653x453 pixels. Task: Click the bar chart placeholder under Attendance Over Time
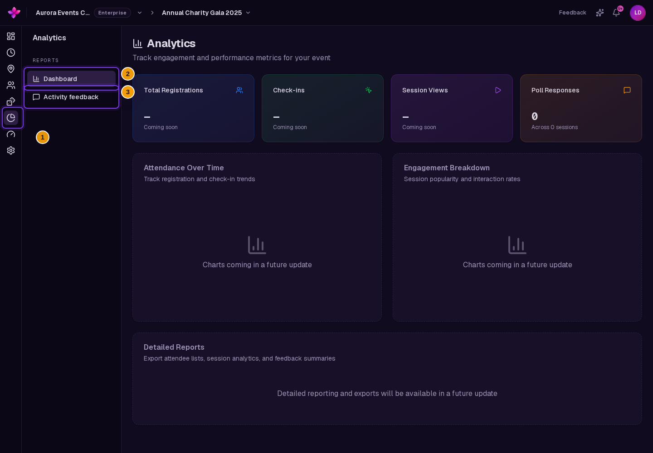pyautogui.click(x=257, y=245)
